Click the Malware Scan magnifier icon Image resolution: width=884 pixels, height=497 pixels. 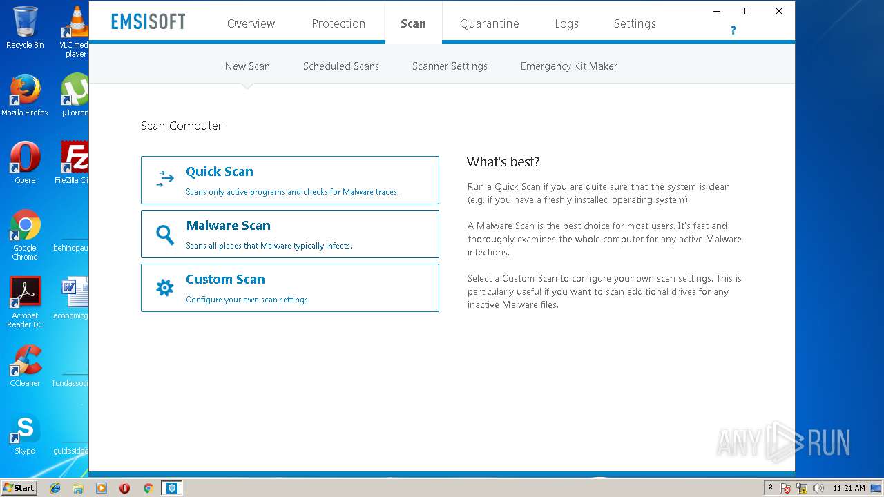pyautogui.click(x=164, y=235)
